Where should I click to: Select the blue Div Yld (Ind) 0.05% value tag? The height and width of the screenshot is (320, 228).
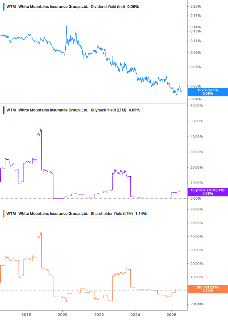[208, 92]
